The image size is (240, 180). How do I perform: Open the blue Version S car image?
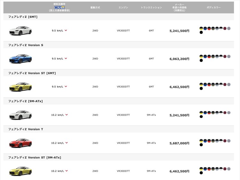click(20, 59)
